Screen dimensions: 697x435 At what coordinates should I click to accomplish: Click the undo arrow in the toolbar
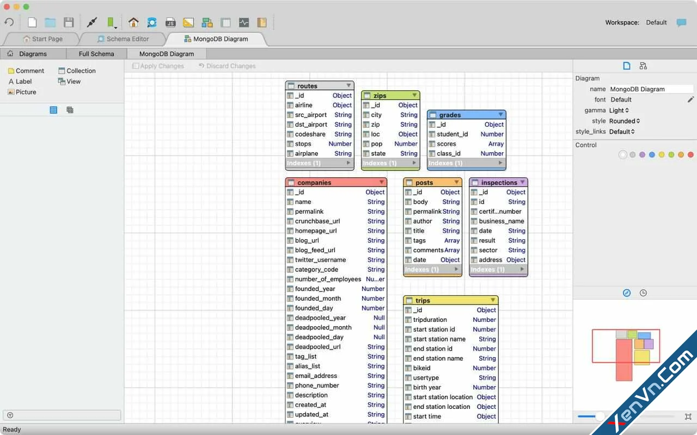click(x=9, y=22)
